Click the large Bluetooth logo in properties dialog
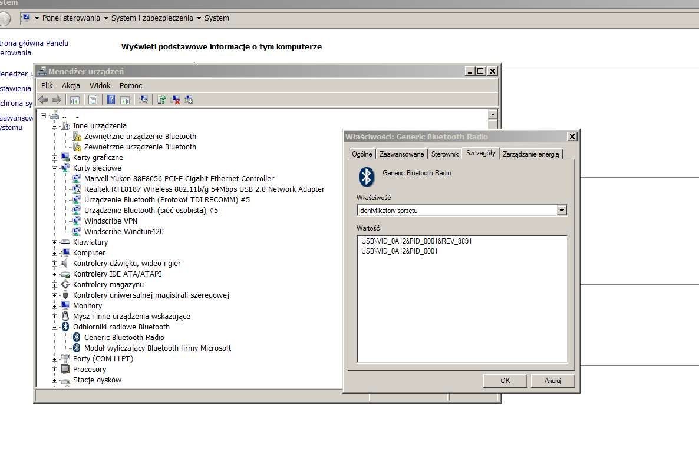Viewport: 699px width, 456px height. pyautogui.click(x=367, y=177)
